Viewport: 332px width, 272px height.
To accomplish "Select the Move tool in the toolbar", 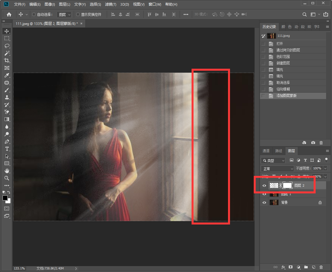I will click(x=7, y=31).
